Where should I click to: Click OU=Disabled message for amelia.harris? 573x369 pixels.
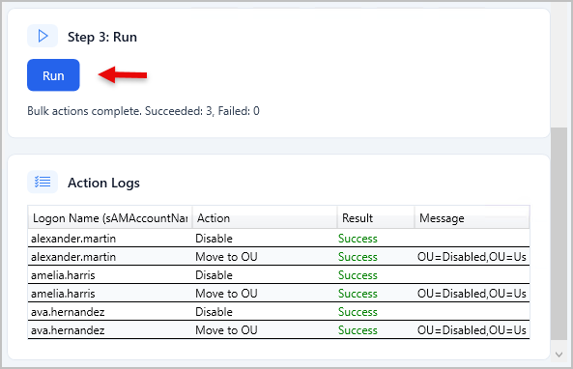point(472,294)
